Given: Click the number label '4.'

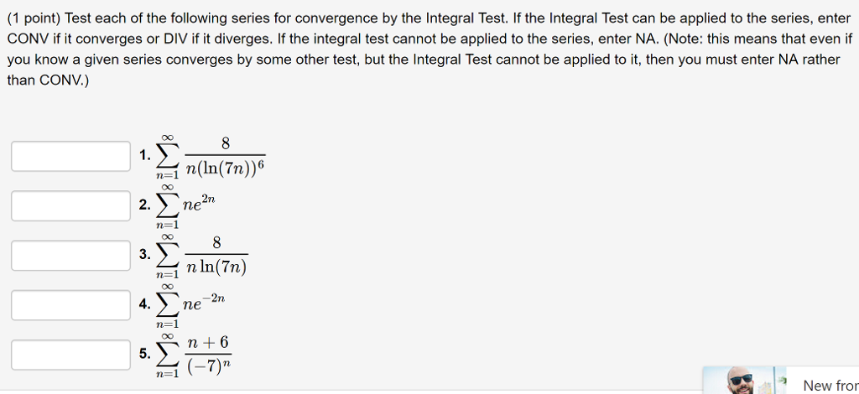Looking at the screenshot, I should coord(146,304).
